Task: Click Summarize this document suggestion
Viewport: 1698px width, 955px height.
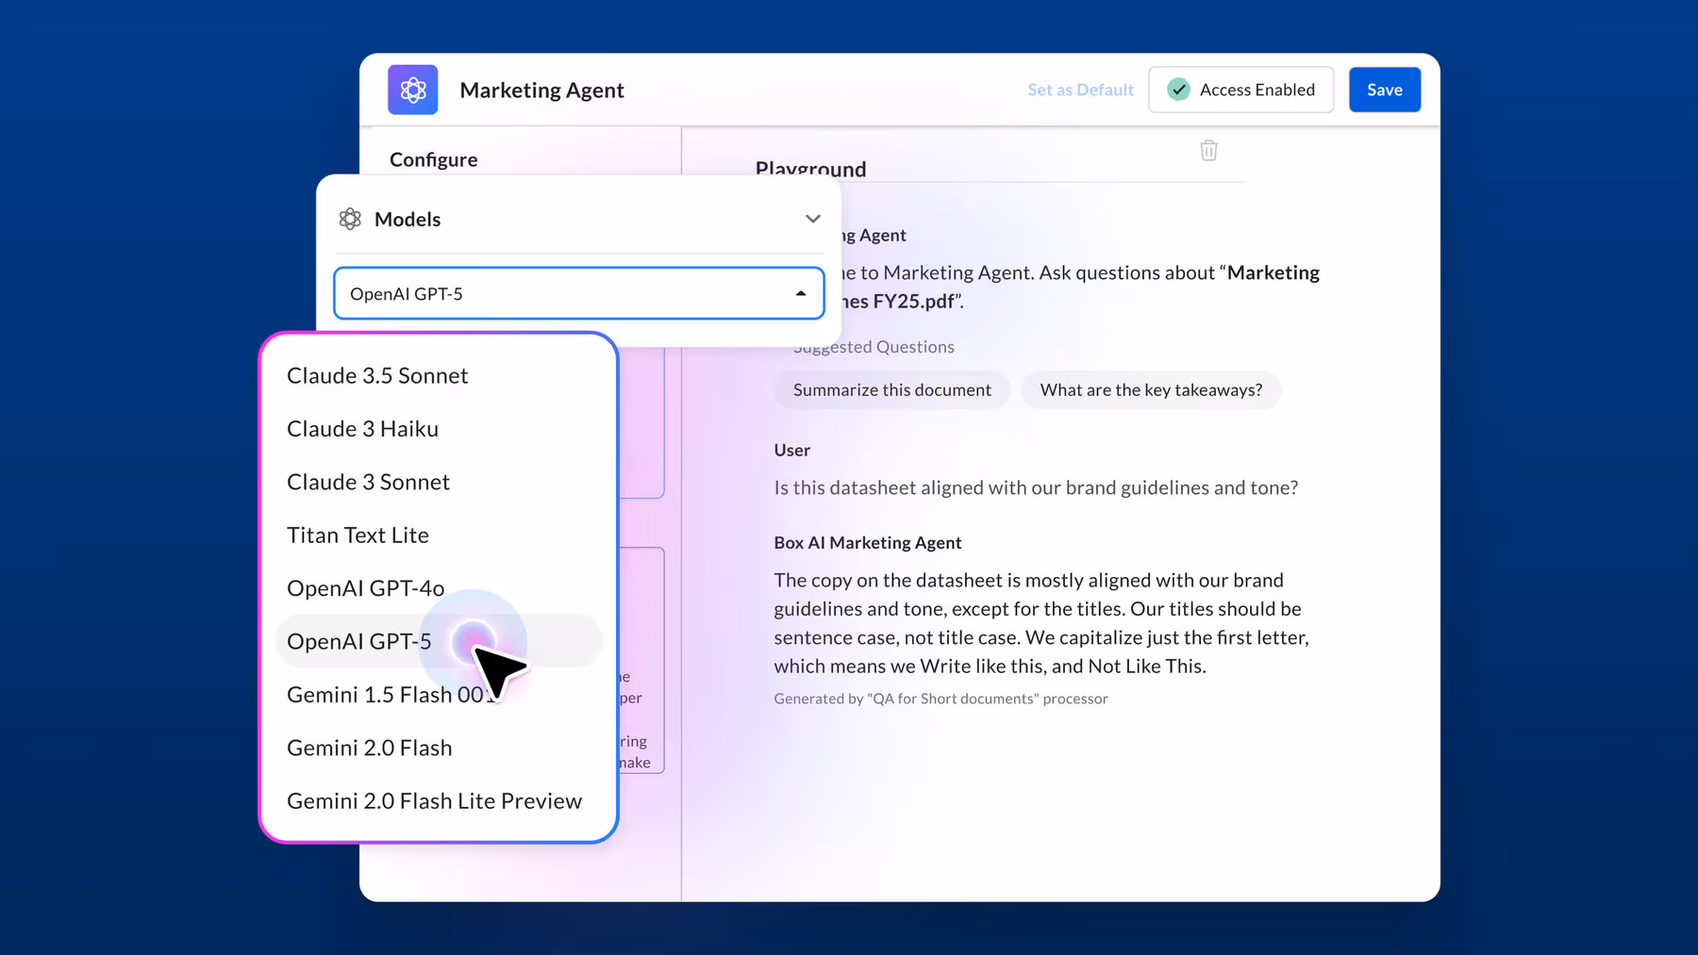Action: point(891,390)
